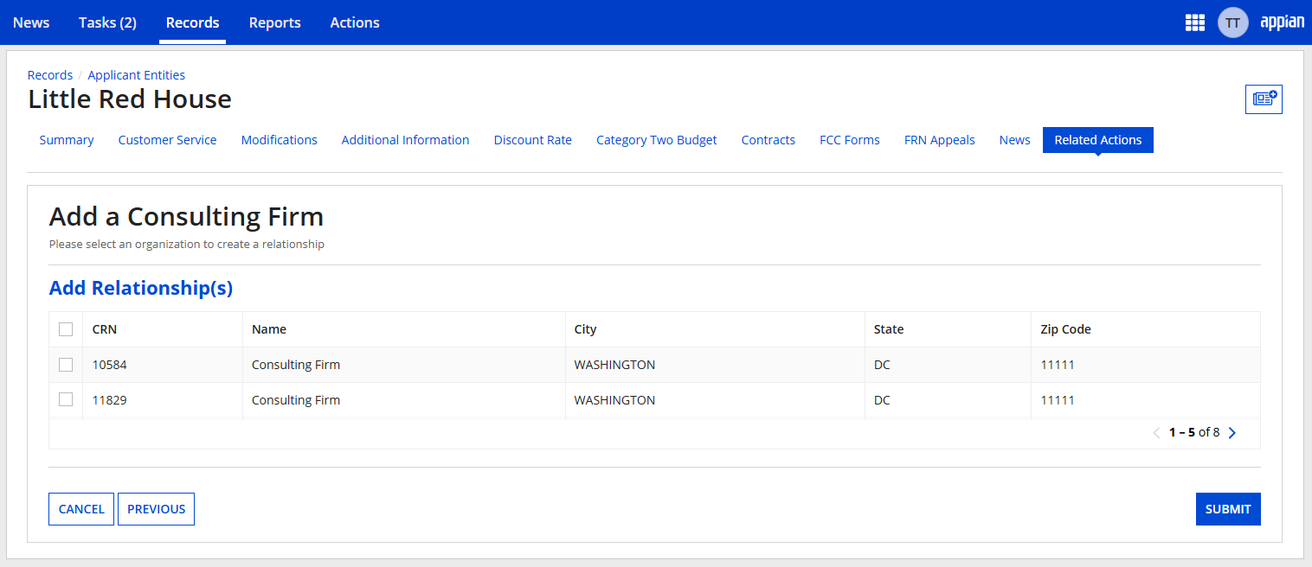Check the box for CRN 11829
This screenshot has height=567, width=1312.
[66, 400]
